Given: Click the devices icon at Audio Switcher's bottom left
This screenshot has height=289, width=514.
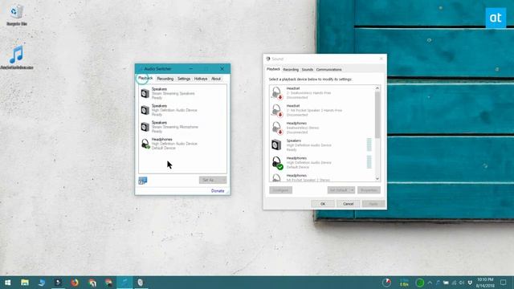Looking at the screenshot, I should click(x=143, y=181).
